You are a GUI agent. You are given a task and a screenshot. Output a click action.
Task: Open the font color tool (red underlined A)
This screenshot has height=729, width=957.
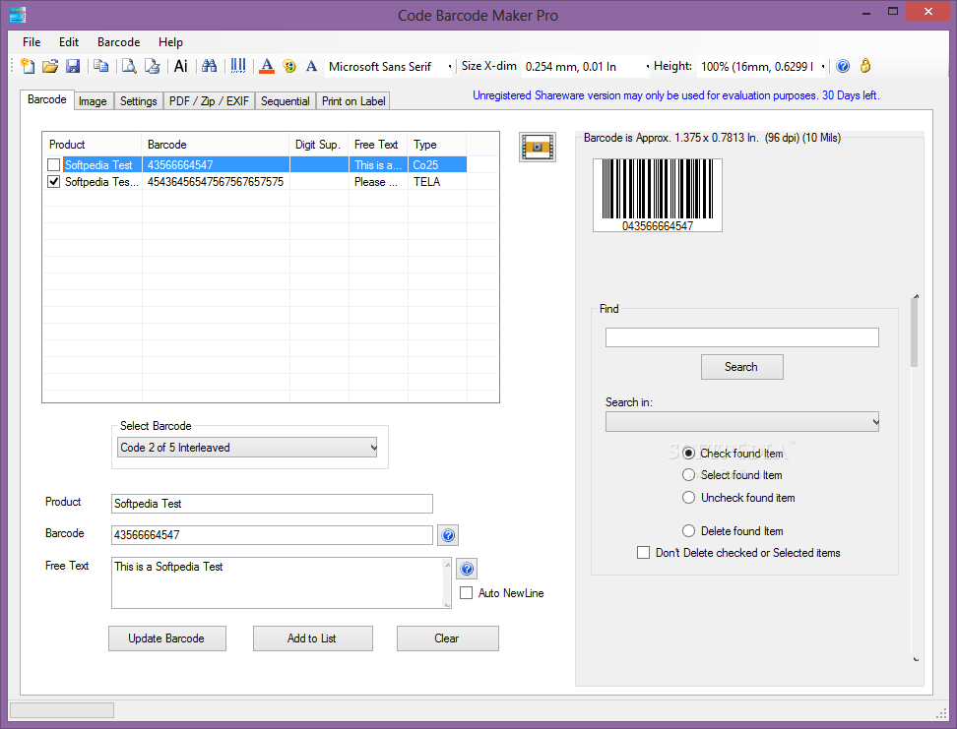coord(267,66)
